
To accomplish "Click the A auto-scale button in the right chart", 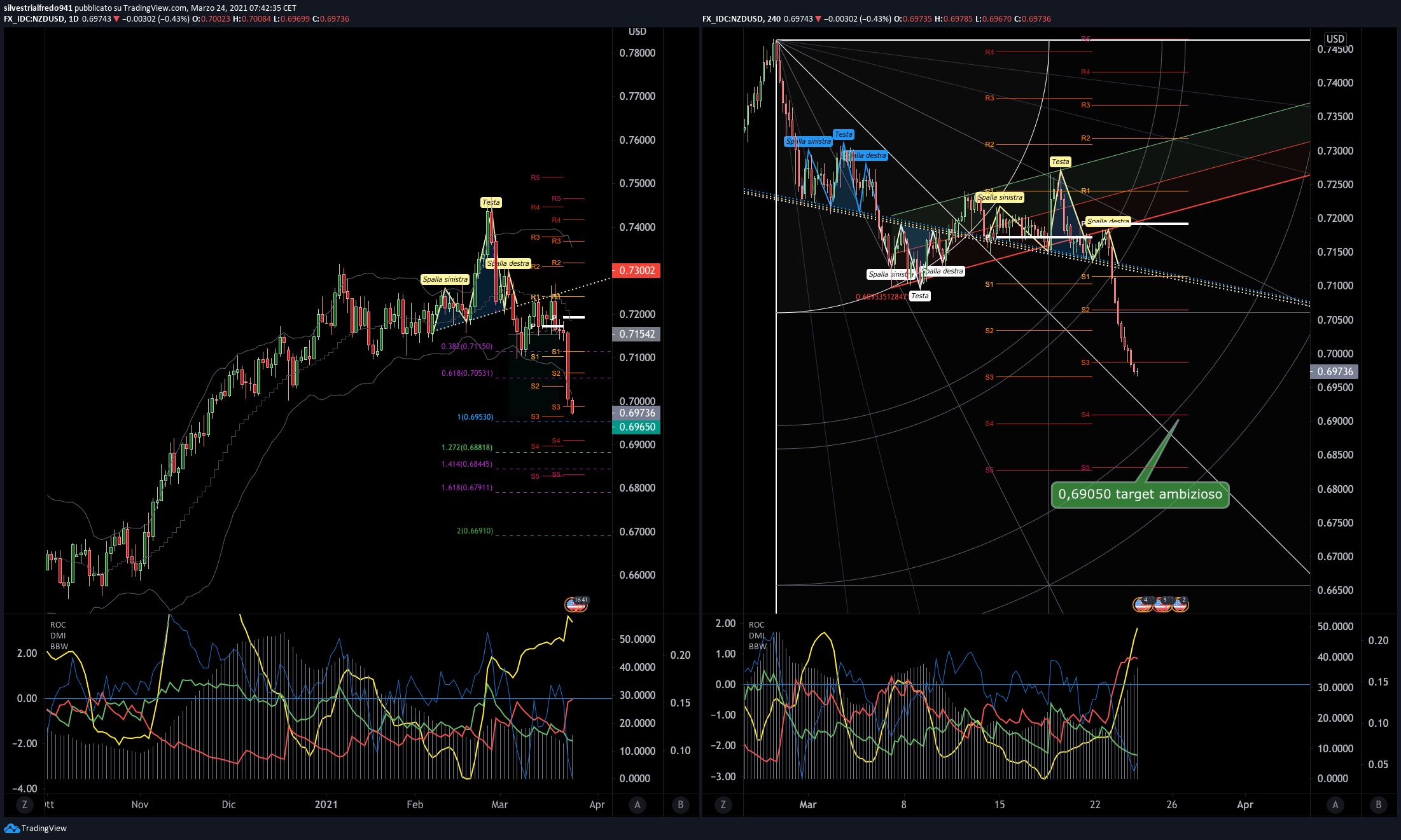I will point(1335,804).
